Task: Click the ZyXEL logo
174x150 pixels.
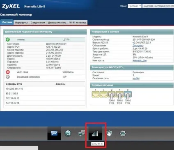Action: (x=11, y=6)
